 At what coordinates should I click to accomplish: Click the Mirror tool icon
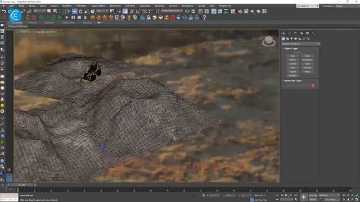pyautogui.click(x=187, y=11)
